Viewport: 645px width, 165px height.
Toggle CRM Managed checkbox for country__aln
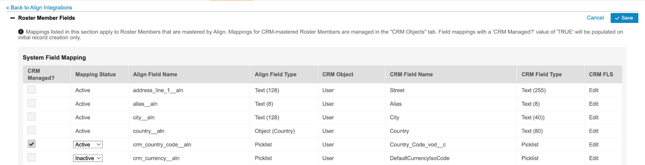(32, 130)
